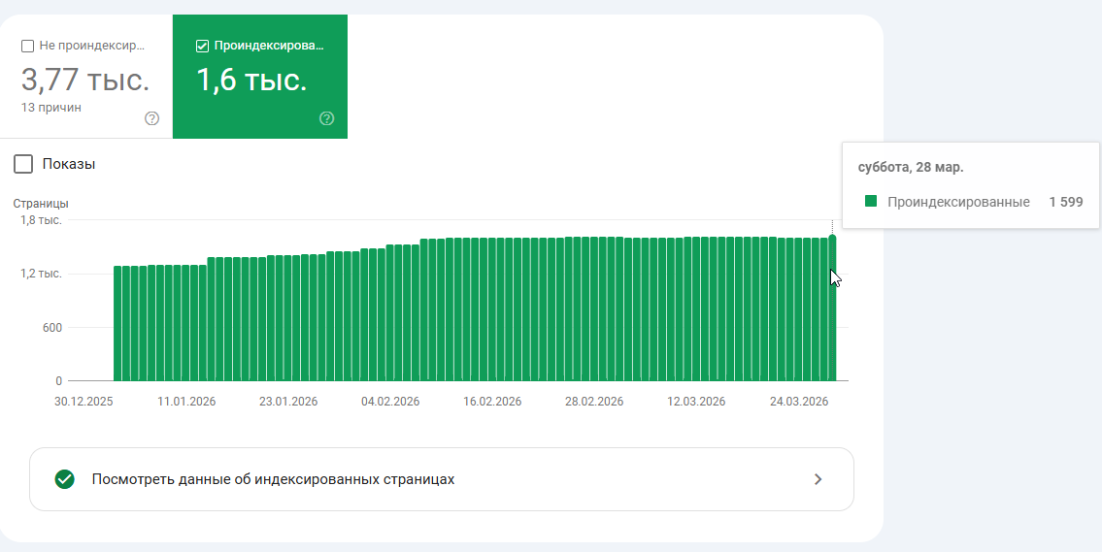Click the суббота, 28 мар. tooltip header
This screenshot has width=1102, height=552.
911,168
